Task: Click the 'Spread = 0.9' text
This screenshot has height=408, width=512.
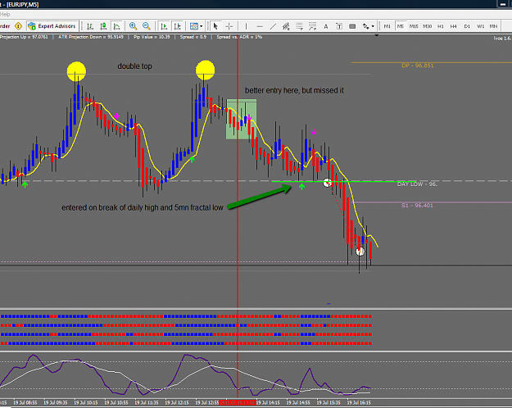Action: 193,37
